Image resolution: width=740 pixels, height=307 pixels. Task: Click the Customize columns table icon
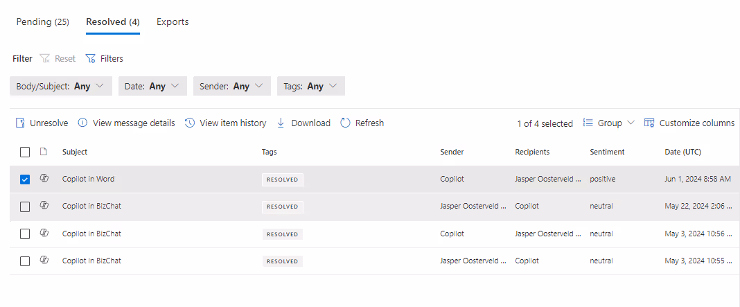click(649, 123)
